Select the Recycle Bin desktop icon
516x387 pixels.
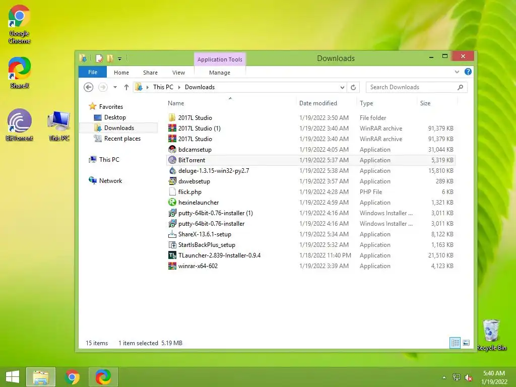click(x=491, y=335)
